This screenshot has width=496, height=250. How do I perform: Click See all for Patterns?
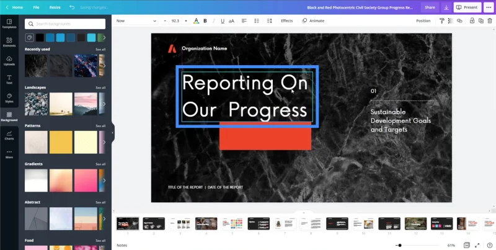click(100, 126)
